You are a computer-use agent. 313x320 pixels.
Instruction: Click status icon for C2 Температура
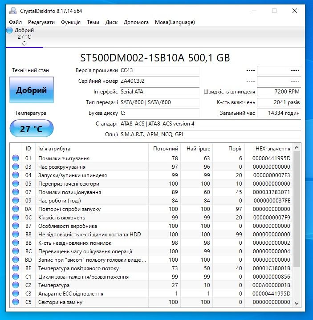click(x=16, y=285)
